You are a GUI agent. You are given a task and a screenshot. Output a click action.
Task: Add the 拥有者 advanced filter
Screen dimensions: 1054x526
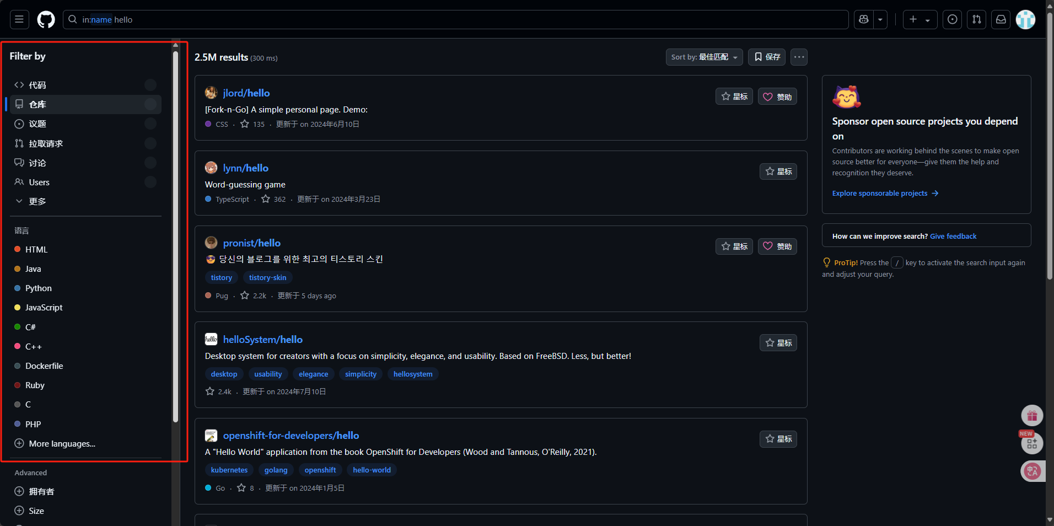(x=85, y=491)
